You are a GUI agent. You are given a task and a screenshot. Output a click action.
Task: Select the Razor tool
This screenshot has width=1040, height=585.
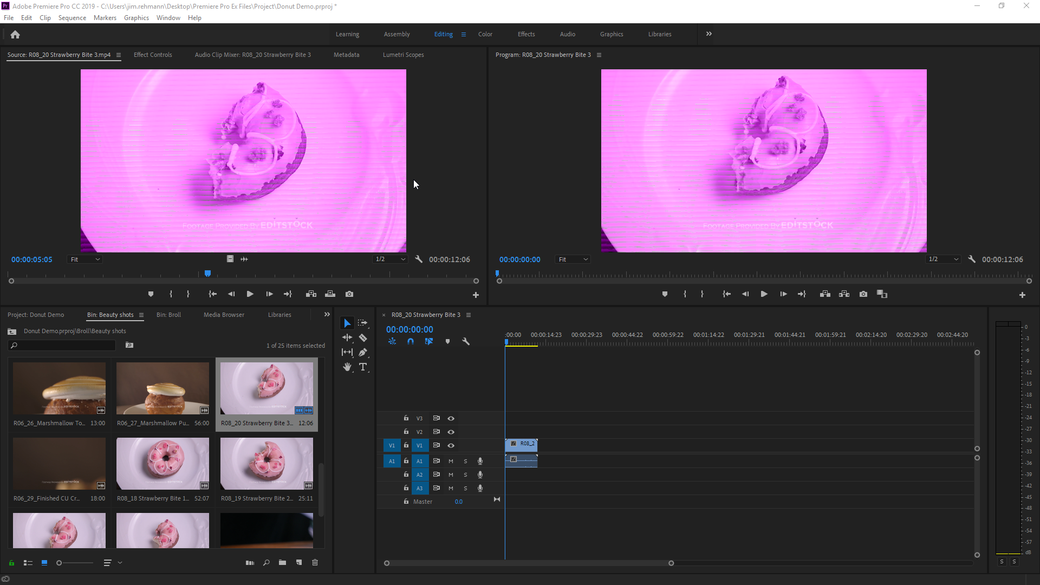363,338
